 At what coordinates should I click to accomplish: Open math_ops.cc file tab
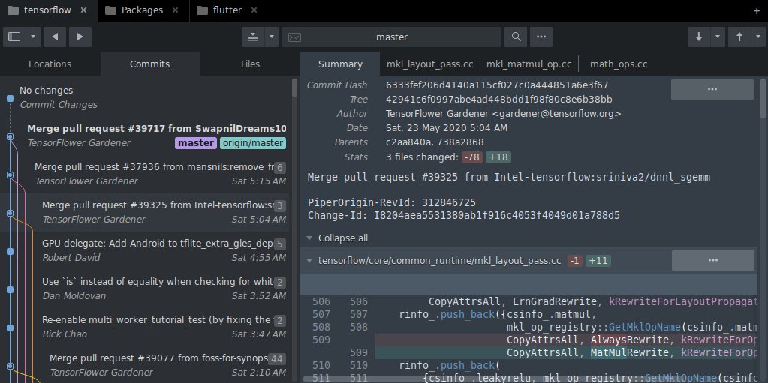click(x=619, y=64)
